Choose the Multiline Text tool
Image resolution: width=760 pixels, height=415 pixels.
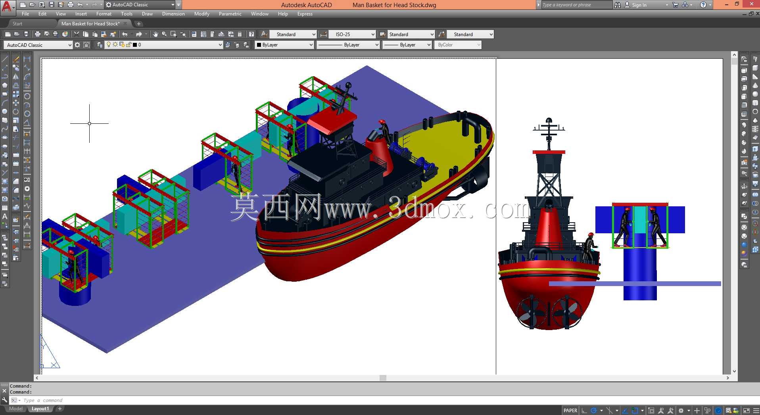[x=5, y=216]
